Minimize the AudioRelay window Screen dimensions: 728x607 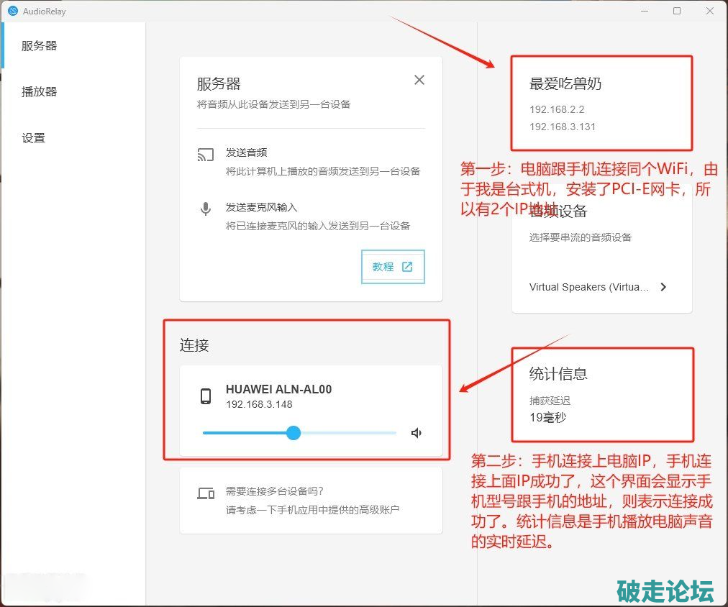click(x=644, y=11)
